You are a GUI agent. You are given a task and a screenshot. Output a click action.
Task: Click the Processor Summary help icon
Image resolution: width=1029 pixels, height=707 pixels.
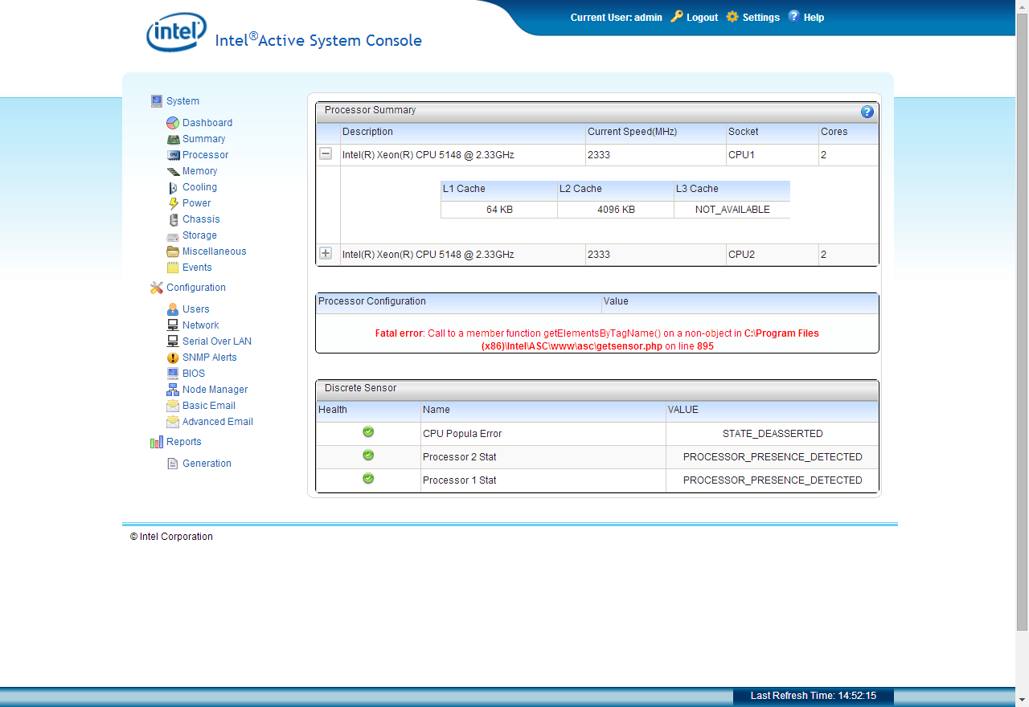[867, 112]
